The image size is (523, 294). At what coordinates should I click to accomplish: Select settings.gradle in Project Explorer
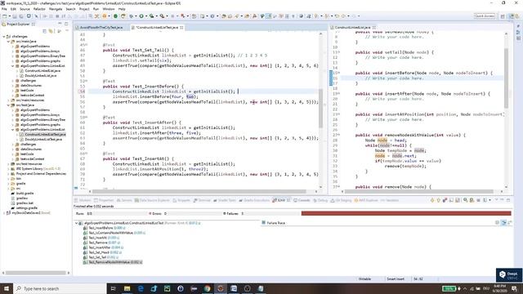point(24,208)
